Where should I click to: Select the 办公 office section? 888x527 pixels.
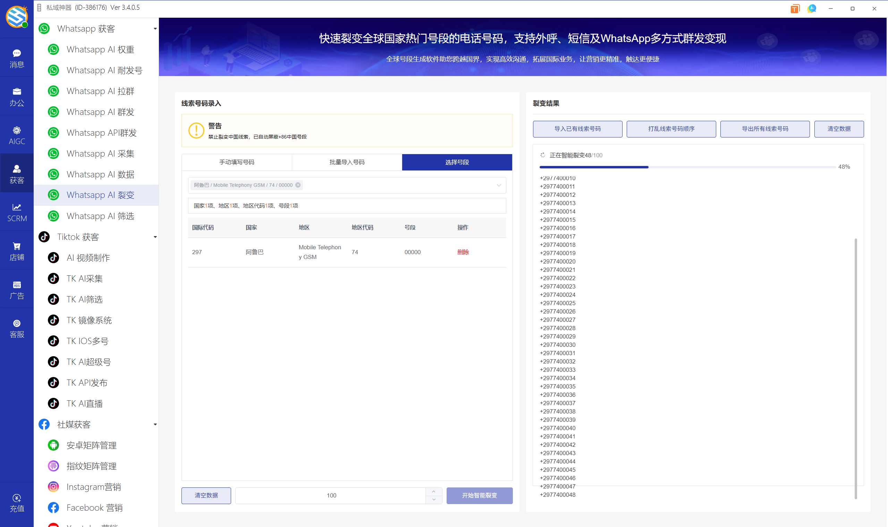pos(17,96)
